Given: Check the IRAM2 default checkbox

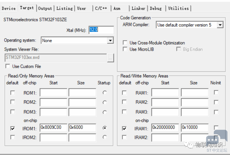Looking at the screenshot, I should 124,137.
